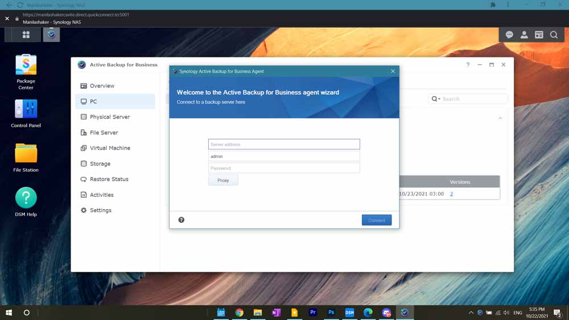Select File Server in sidebar

click(x=115, y=132)
